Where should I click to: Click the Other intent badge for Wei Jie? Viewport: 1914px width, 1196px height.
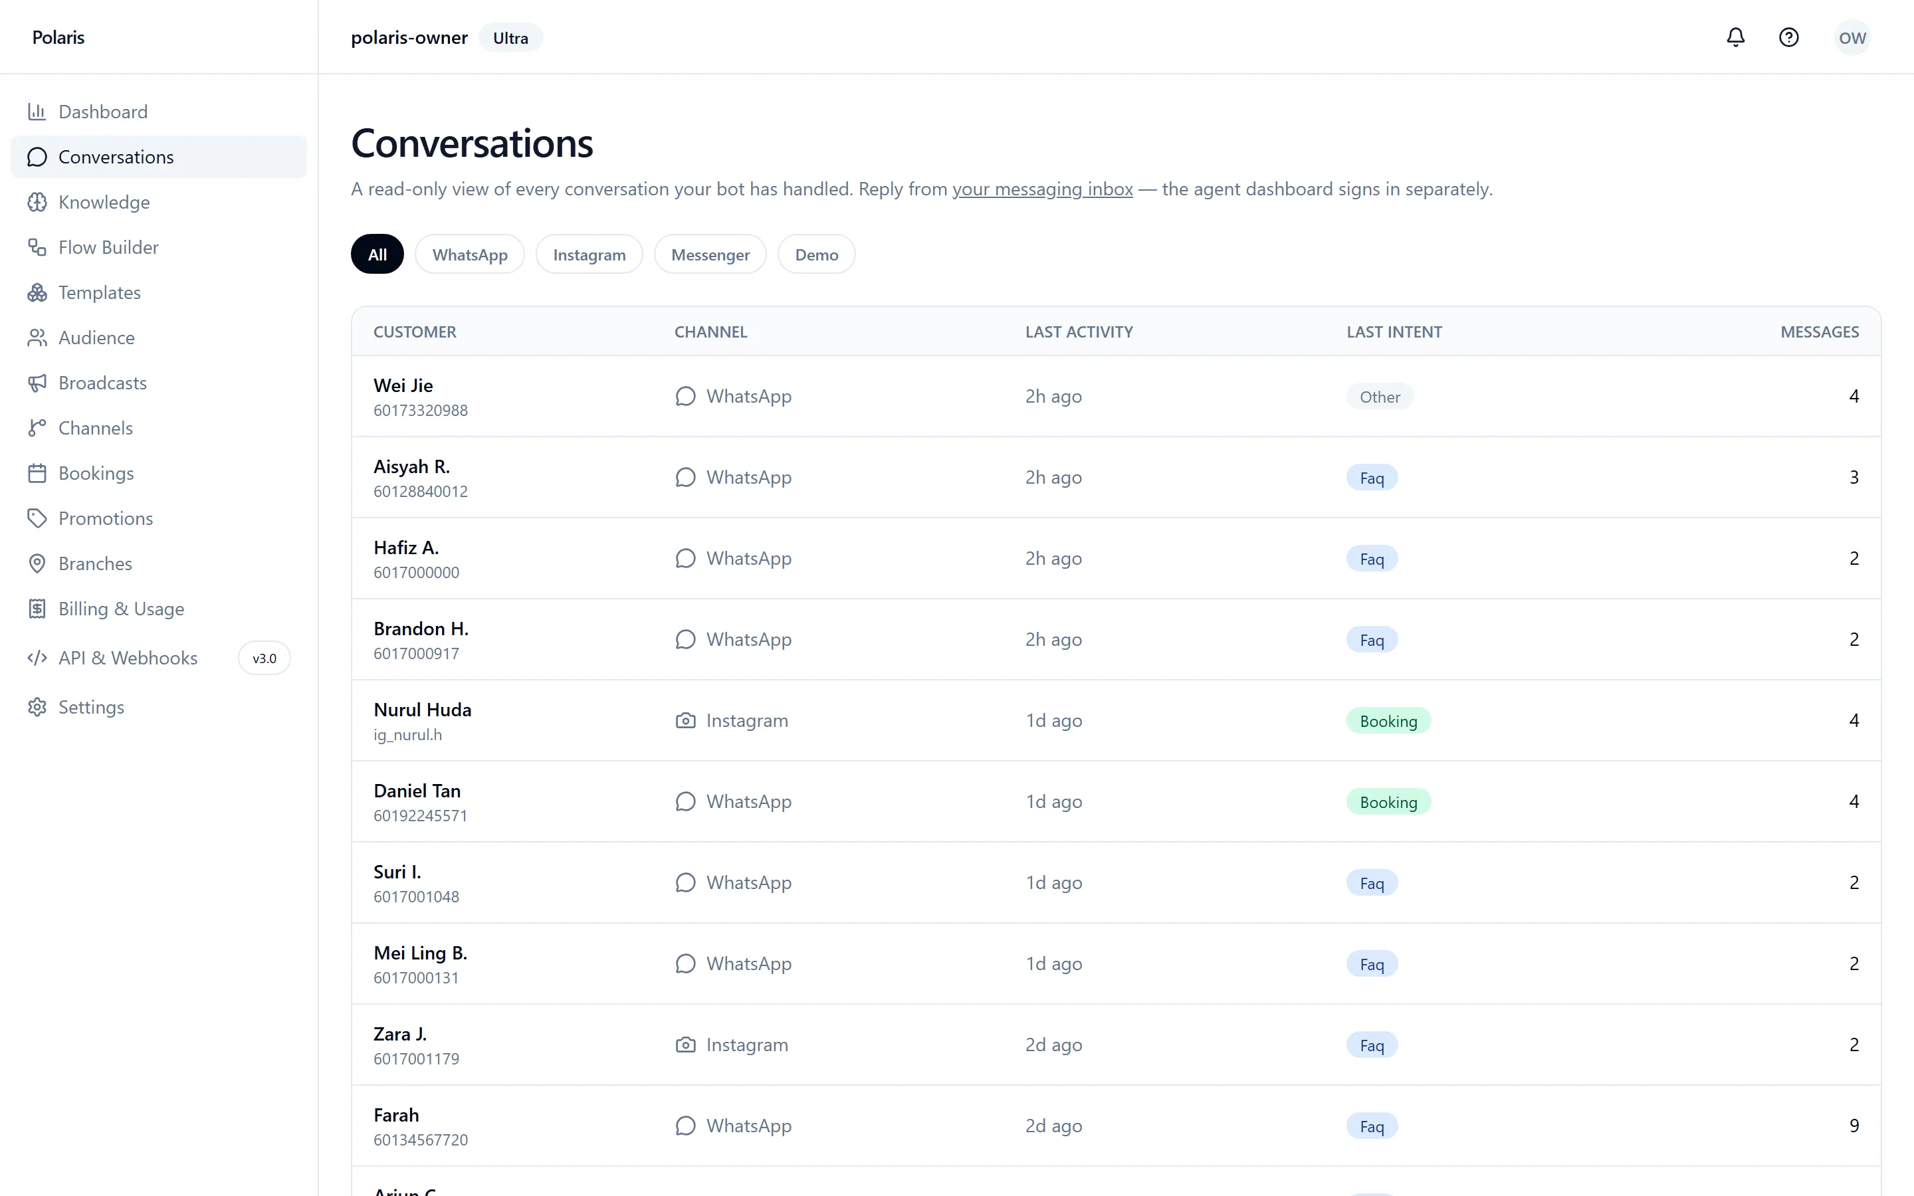pyautogui.click(x=1380, y=396)
